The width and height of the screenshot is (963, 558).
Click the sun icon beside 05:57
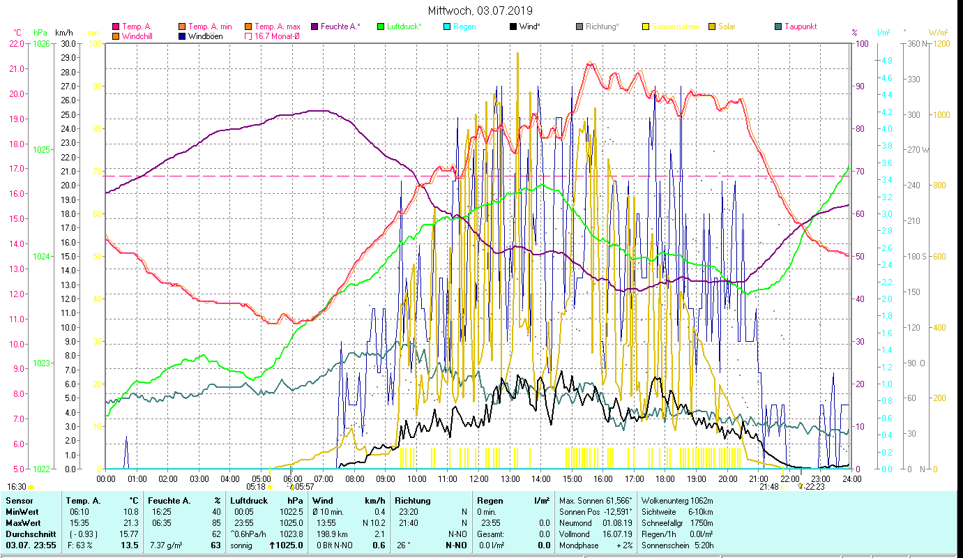pos(291,487)
